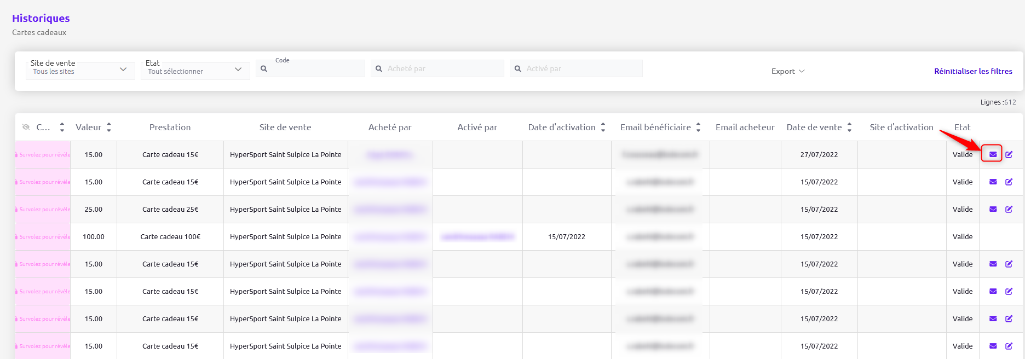Click the Date d'activation header label

(x=562, y=127)
